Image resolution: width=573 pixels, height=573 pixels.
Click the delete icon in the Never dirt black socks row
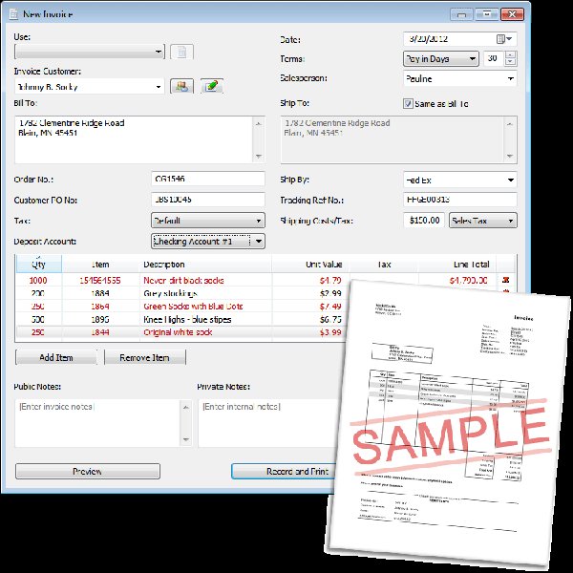pos(506,280)
